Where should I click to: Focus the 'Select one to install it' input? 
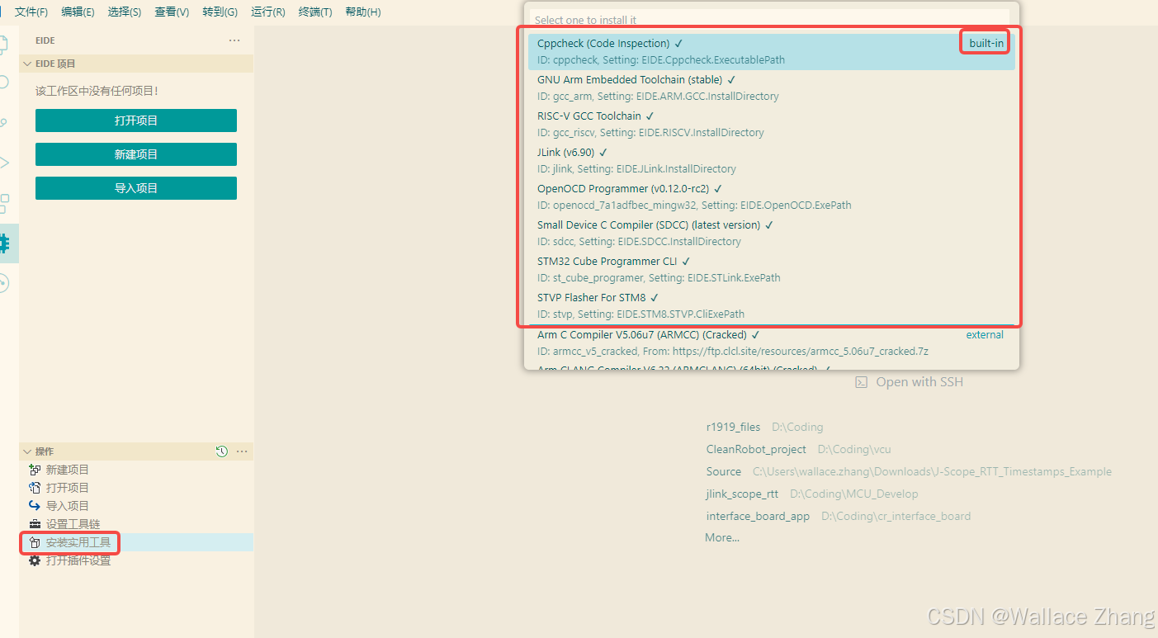769,19
